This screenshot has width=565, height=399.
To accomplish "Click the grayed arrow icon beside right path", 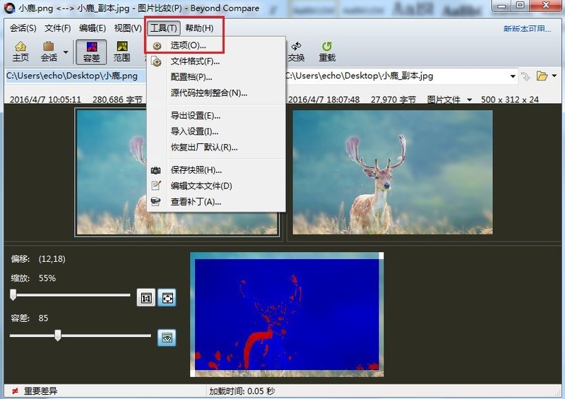I will (x=525, y=76).
